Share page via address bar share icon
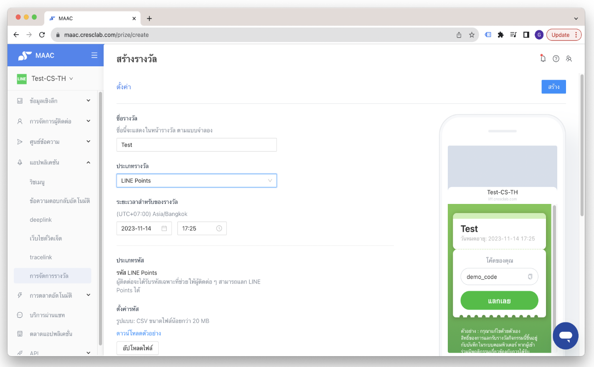Image resolution: width=594 pixels, height=367 pixels. [x=459, y=35]
